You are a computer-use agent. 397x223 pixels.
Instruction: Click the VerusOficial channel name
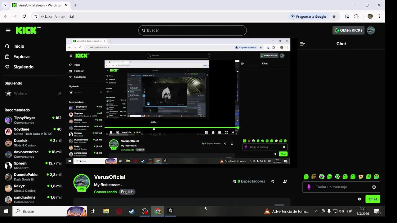tap(109, 177)
